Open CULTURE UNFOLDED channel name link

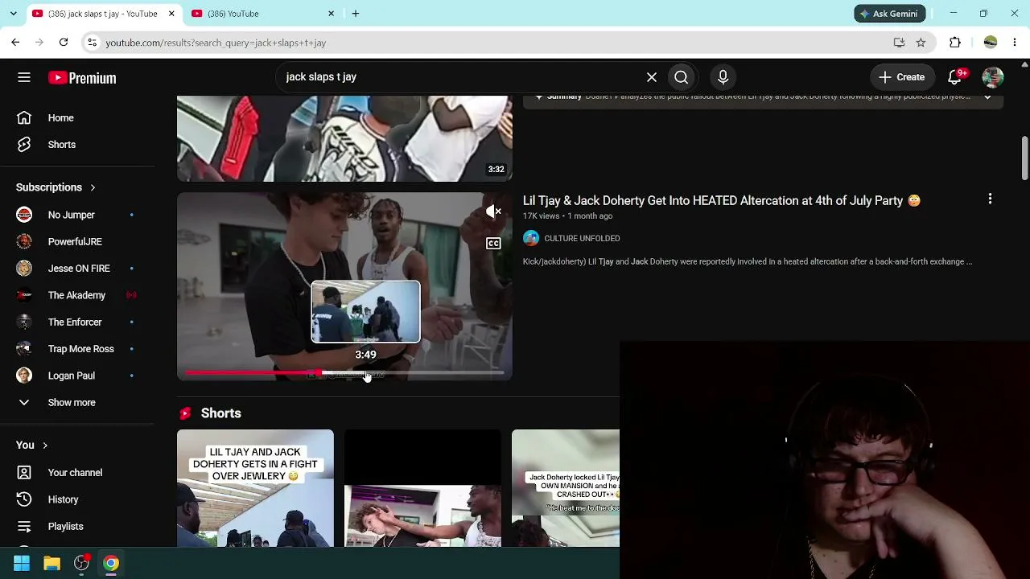click(x=582, y=239)
